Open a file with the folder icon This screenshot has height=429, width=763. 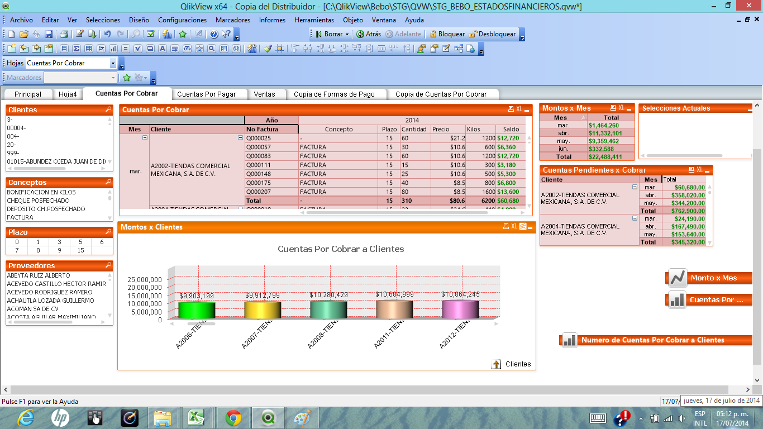[23, 34]
